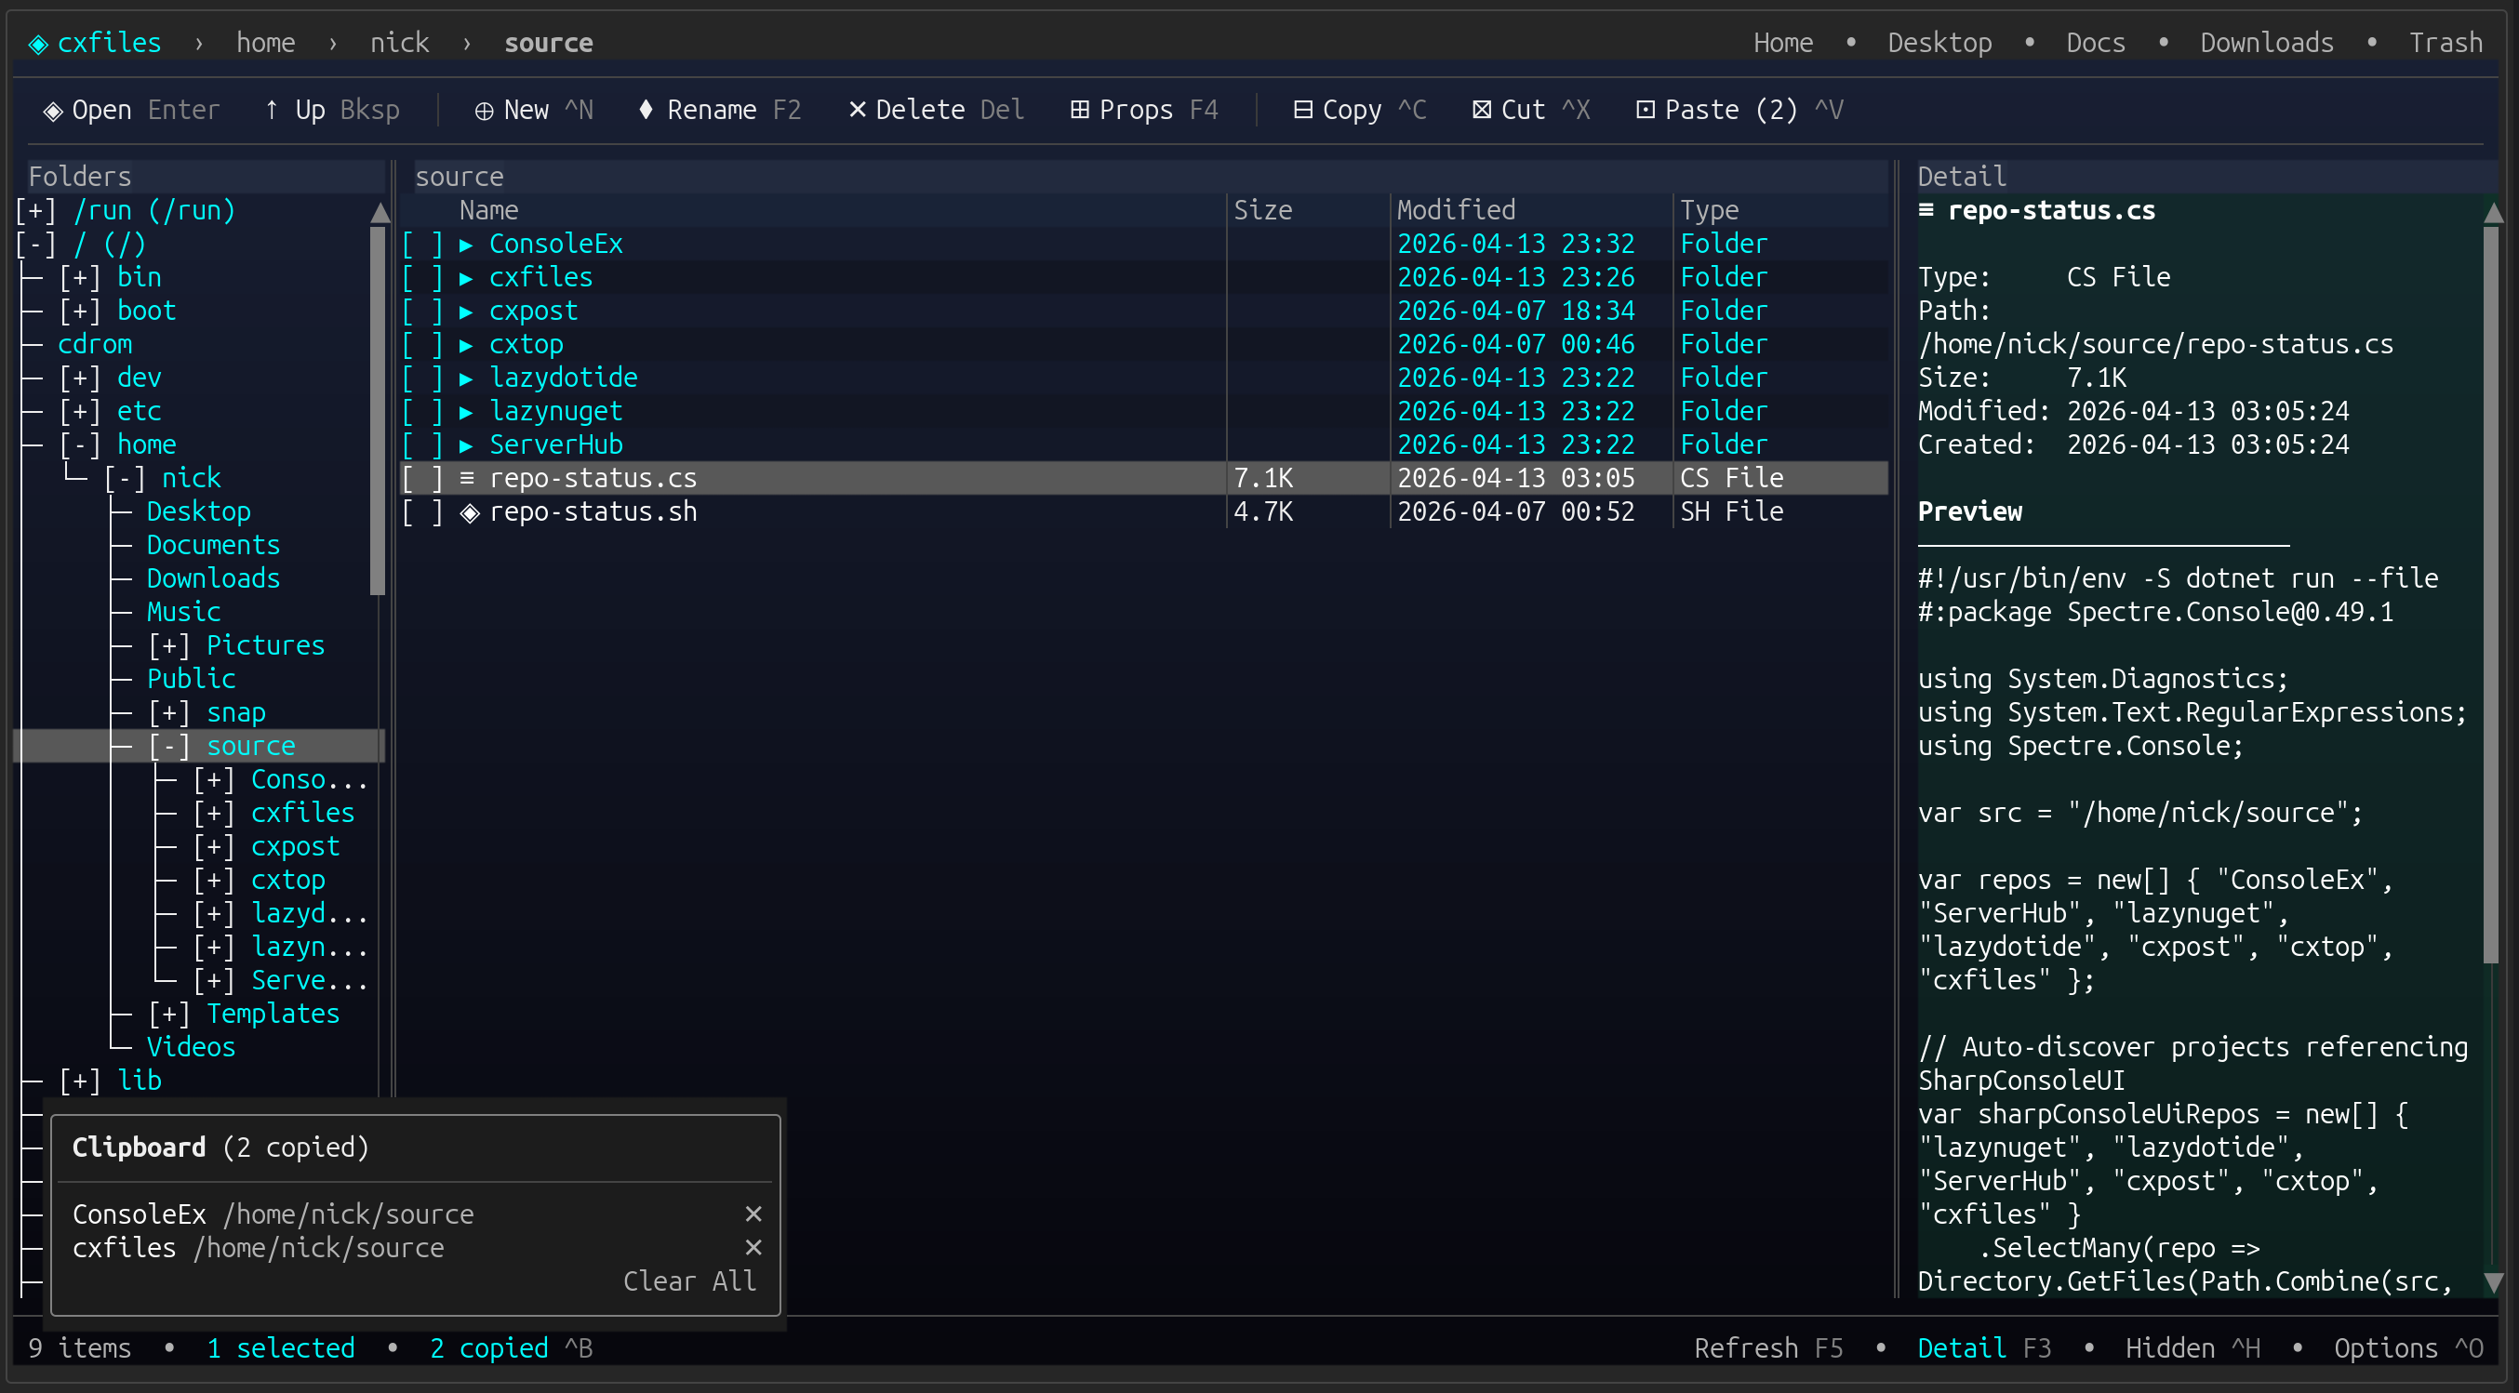Collapse the source folder tree node

168,746
